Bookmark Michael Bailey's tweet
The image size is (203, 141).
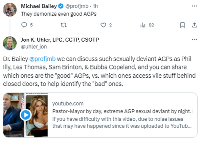point(182,25)
